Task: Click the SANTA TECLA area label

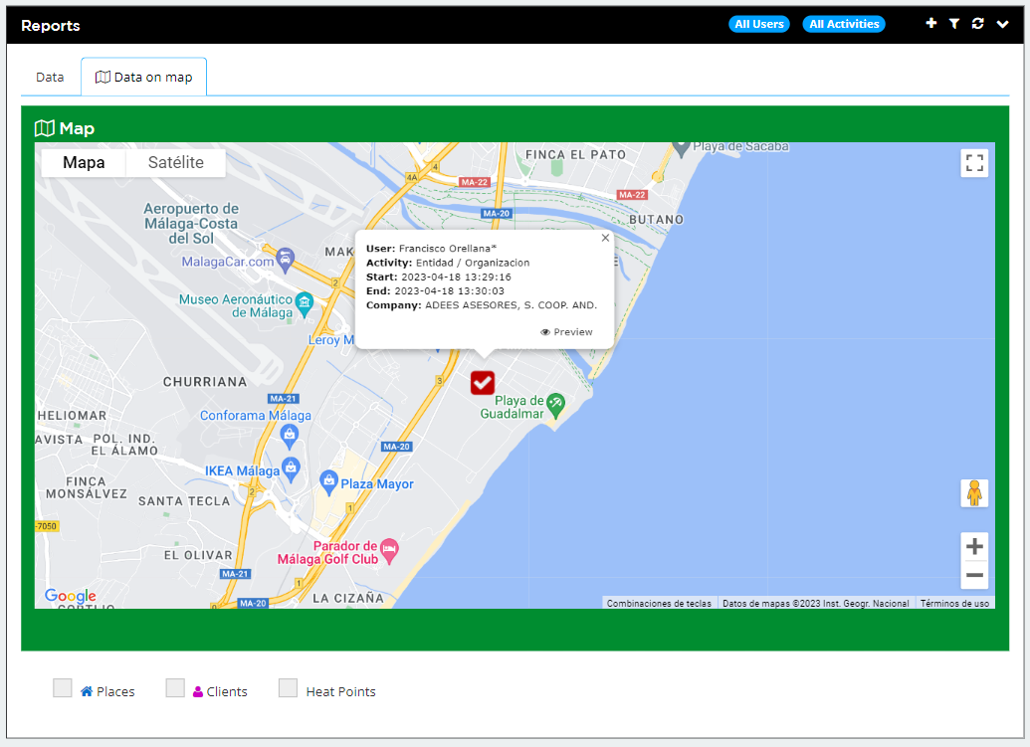Action: tap(184, 501)
